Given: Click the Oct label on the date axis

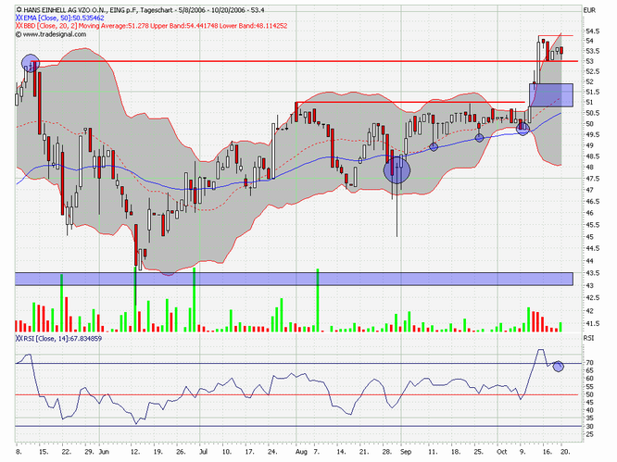Looking at the screenshot, I should click(x=501, y=455).
